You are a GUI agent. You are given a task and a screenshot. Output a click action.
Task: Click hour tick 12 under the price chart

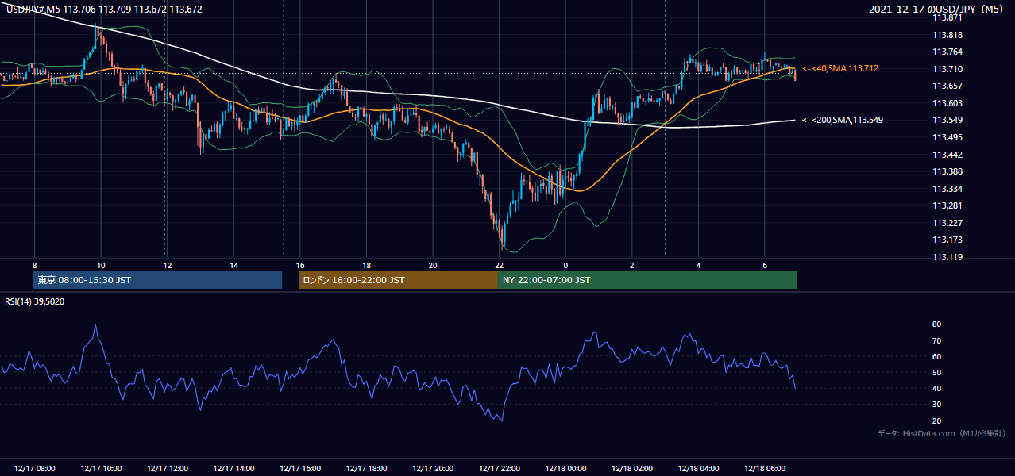click(x=167, y=265)
